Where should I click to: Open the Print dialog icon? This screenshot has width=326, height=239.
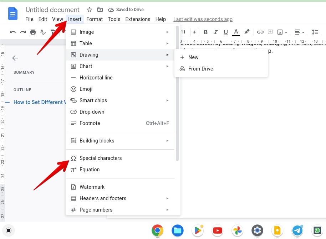[x=33, y=32]
